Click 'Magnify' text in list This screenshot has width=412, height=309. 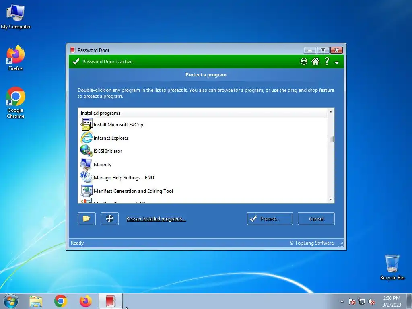point(103,165)
